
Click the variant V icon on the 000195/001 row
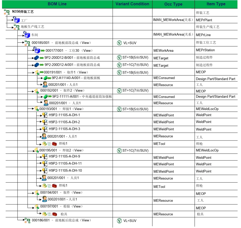[x=119, y=151]
